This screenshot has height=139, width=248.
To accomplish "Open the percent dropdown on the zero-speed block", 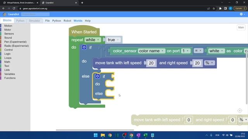I will (243, 120).
